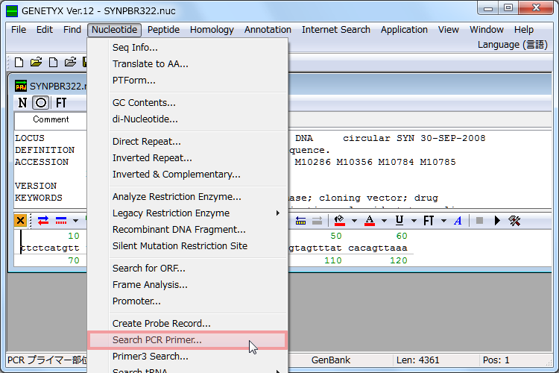559x373 pixels.
Task: Click the Comment column header
Action: point(51,119)
